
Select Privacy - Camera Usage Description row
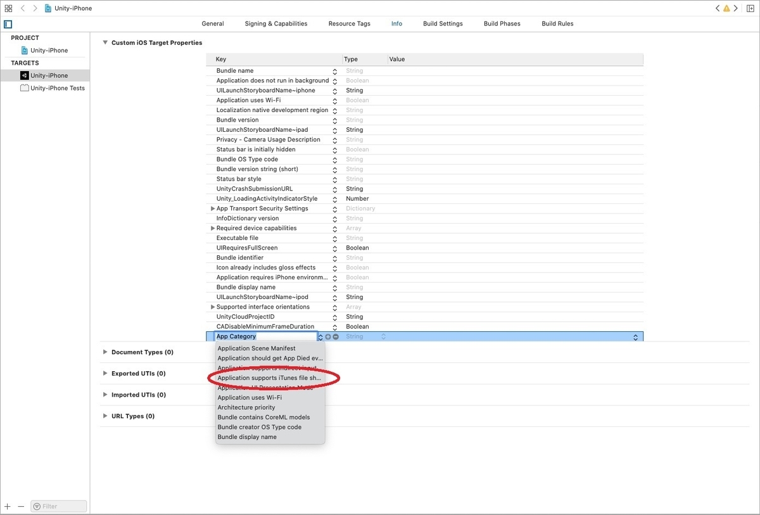pos(424,140)
